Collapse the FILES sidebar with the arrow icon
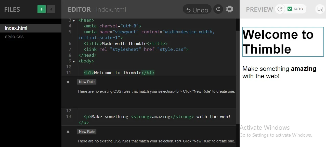This screenshot has height=147, width=326. 51,9
